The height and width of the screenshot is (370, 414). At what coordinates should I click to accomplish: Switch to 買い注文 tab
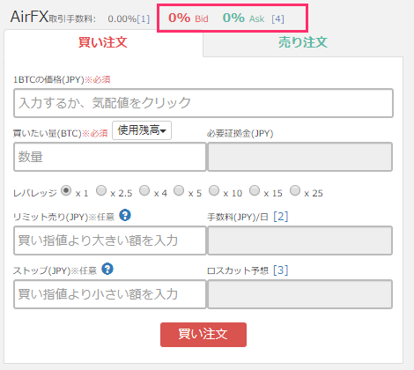103,42
